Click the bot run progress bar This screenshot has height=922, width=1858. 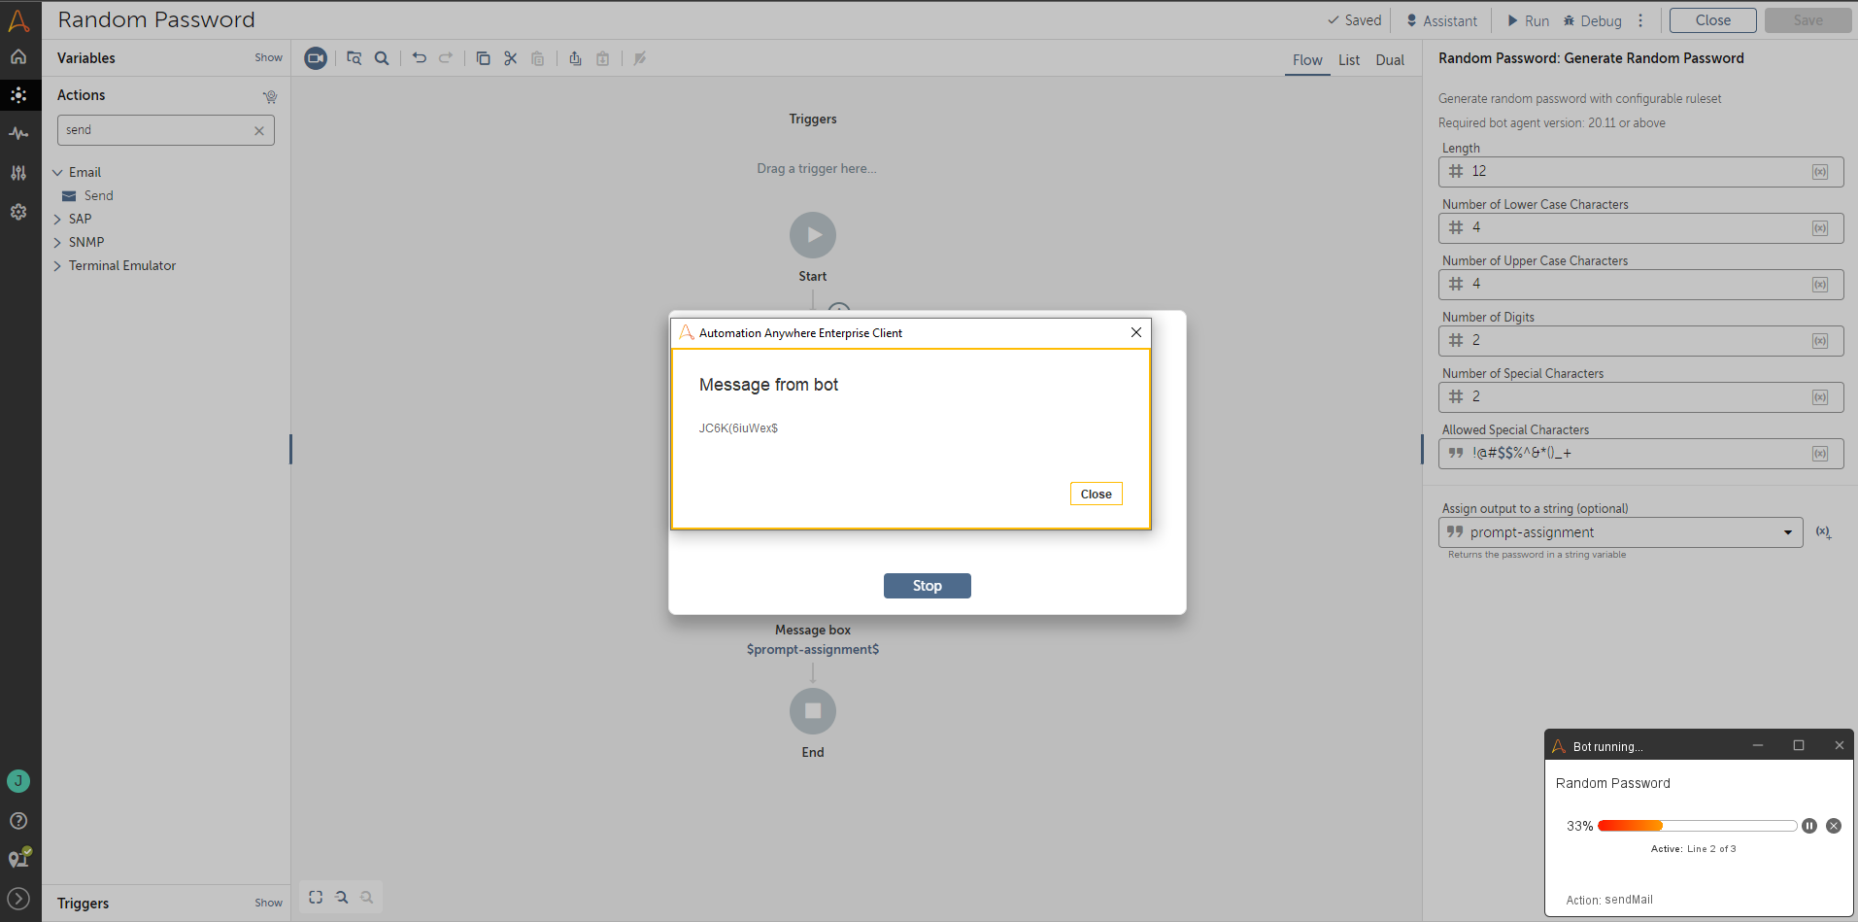point(1698,826)
